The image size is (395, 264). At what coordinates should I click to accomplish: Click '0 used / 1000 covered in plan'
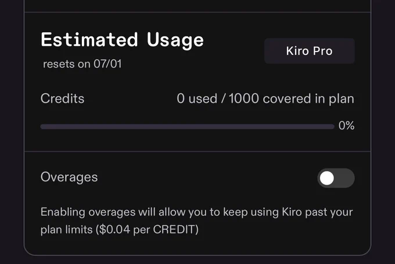[x=265, y=99]
